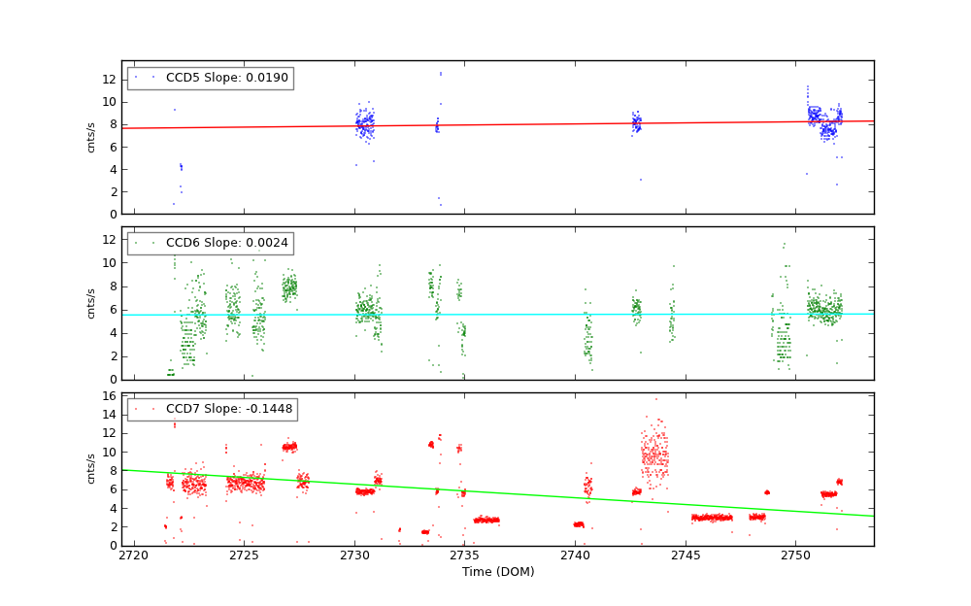Click the 2750 tick label on x-axis
The image size is (971, 606).
click(x=795, y=556)
